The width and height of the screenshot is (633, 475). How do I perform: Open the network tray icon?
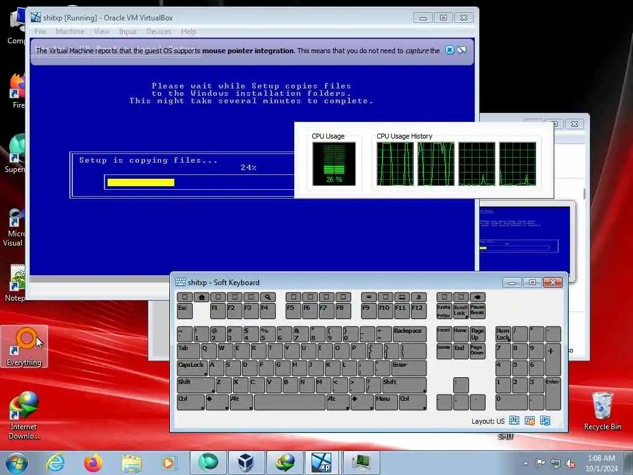tap(556, 464)
